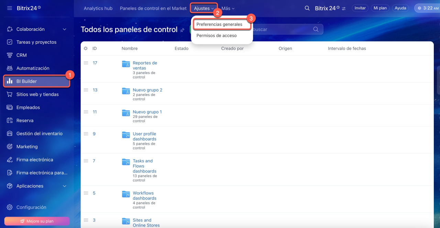Click the Mejore su plan button
The width and height of the screenshot is (440, 228).
(x=37, y=221)
